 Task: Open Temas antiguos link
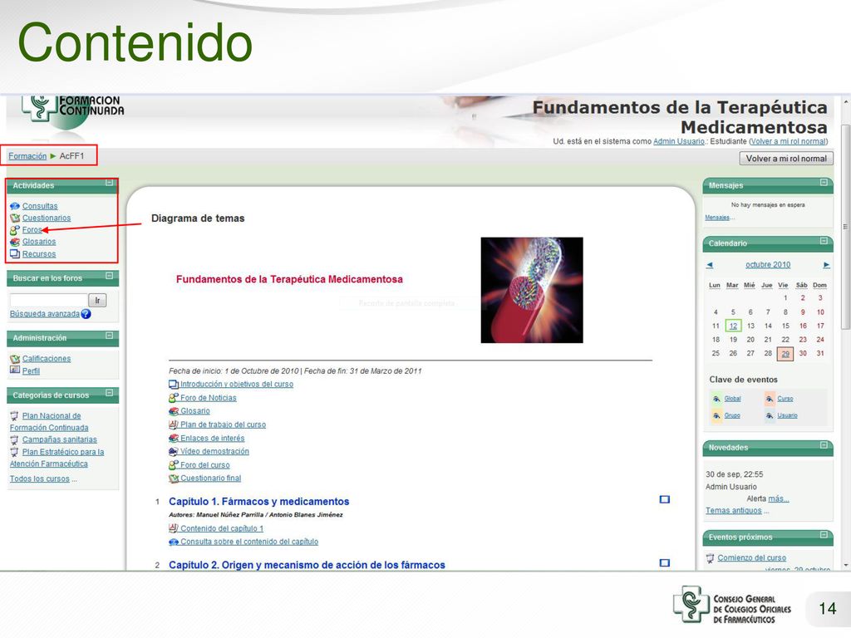point(733,511)
